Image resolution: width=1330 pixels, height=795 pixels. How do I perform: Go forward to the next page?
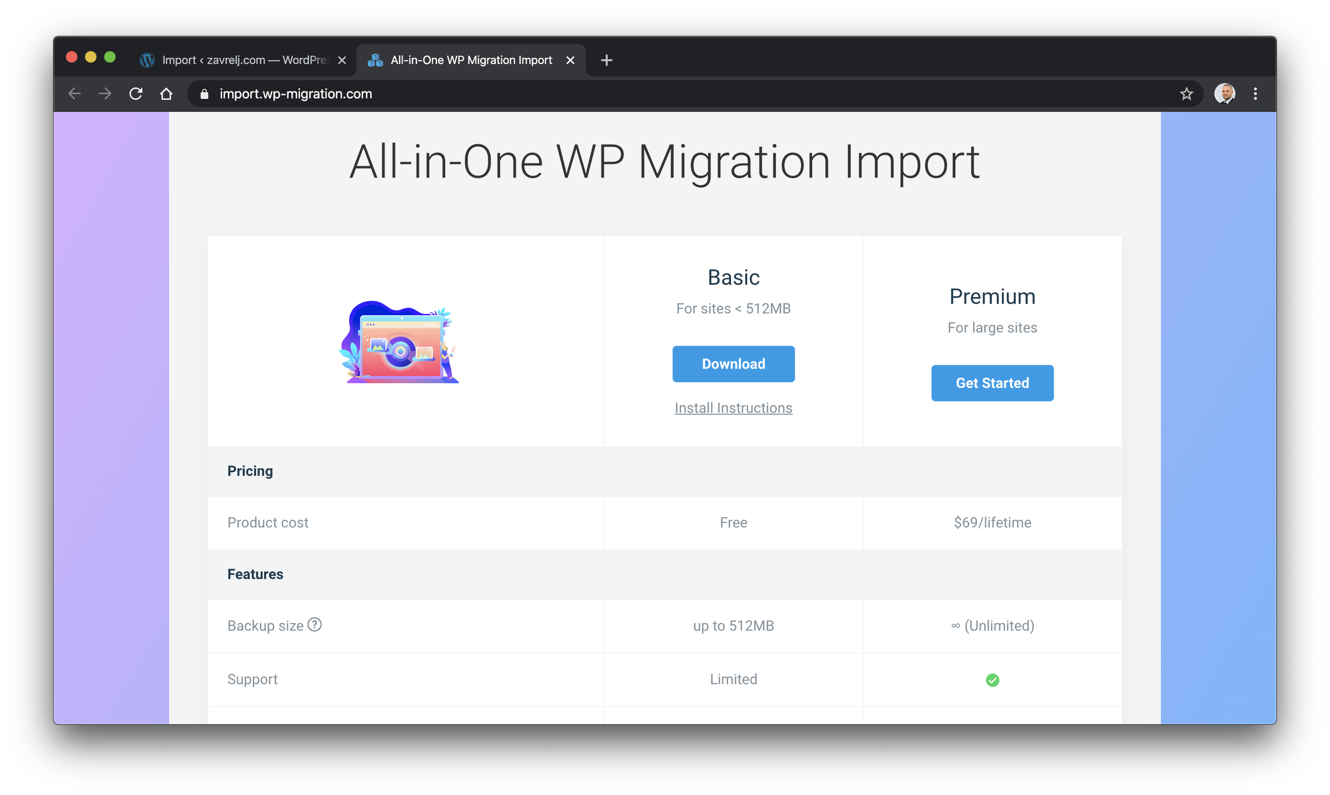coord(105,94)
